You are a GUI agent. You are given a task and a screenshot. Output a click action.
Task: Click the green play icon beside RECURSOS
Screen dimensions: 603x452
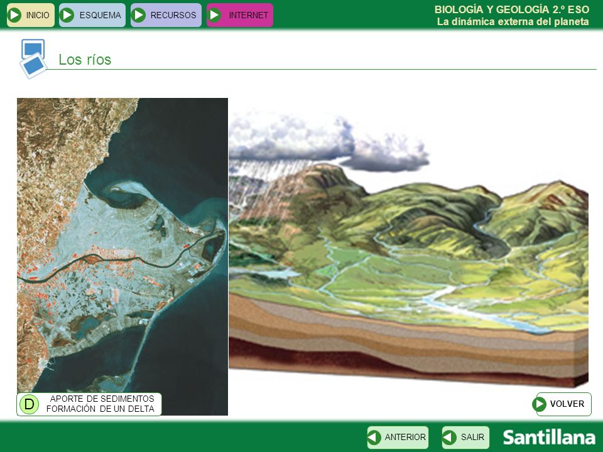(x=138, y=15)
